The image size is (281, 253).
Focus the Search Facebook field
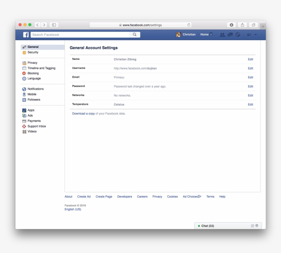click(80, 35)
